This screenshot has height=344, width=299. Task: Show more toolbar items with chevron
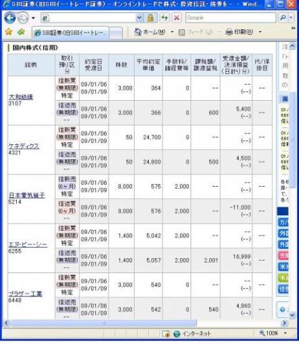point(293,28)
